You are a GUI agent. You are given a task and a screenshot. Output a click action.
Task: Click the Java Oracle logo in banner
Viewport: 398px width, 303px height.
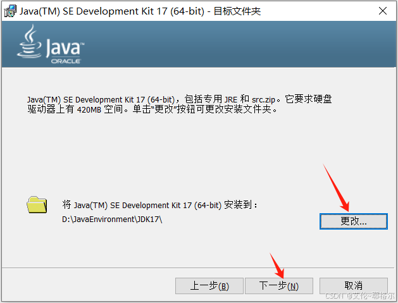pos(51,44)
